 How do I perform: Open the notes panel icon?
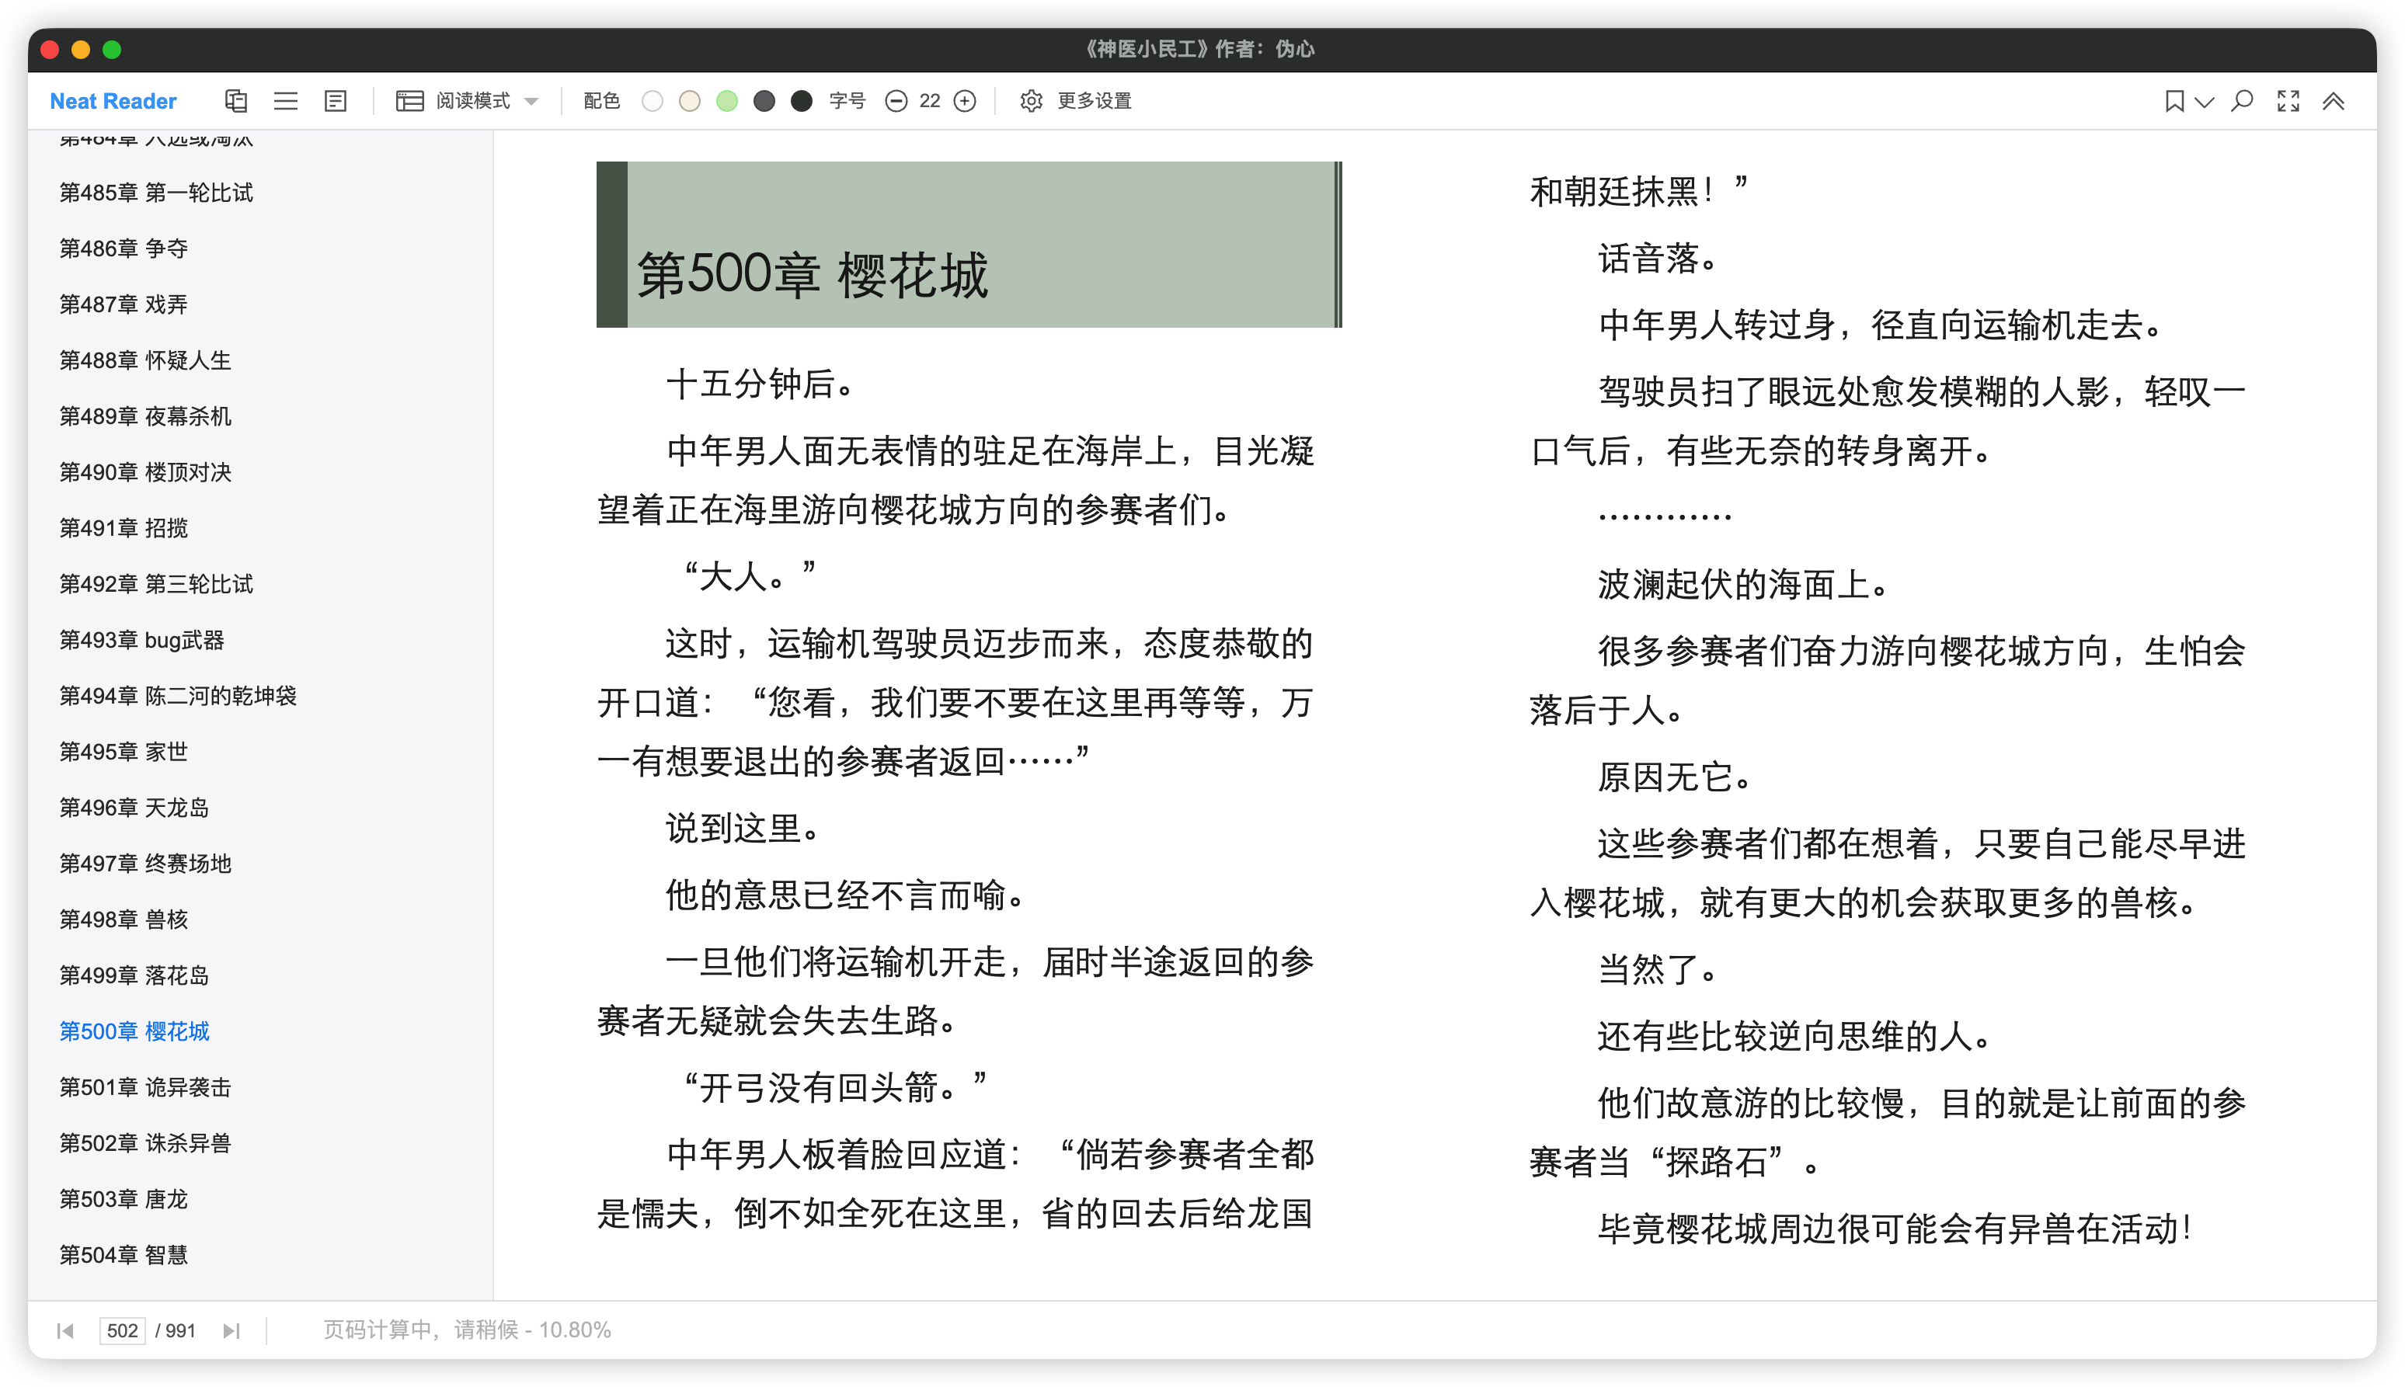(x=336, y=101)
